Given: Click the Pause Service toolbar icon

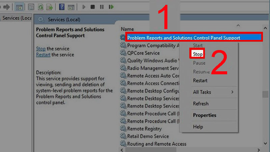Looking at the screenshot, I should [x=102, y=7].
